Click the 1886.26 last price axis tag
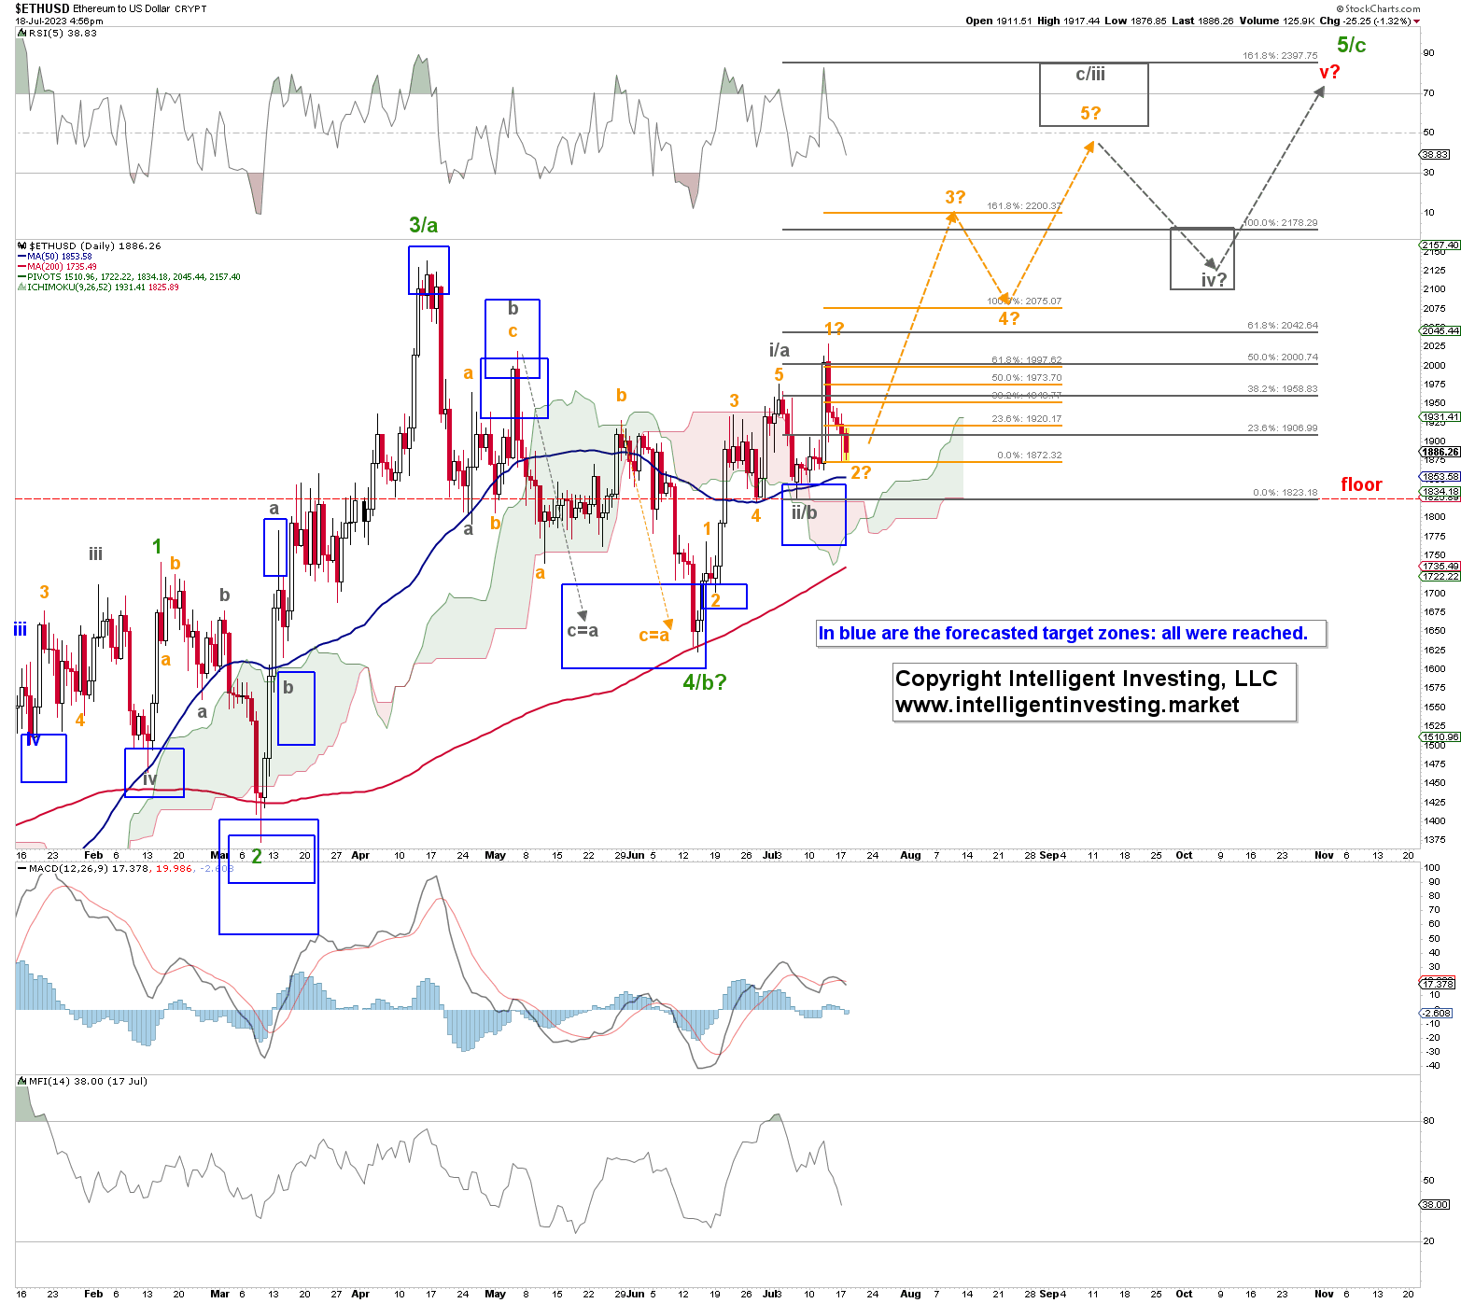The width and height of the screenshot is (1461, 1303). [x=1440, y=452]
